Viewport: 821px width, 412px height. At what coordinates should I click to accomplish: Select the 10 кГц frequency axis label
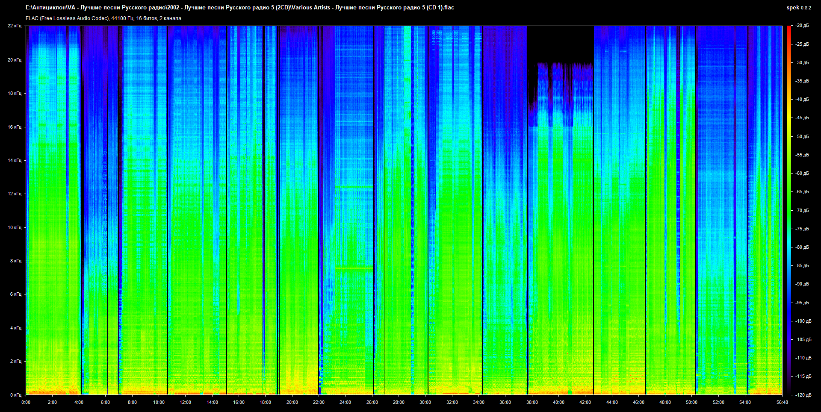[14, 227]
